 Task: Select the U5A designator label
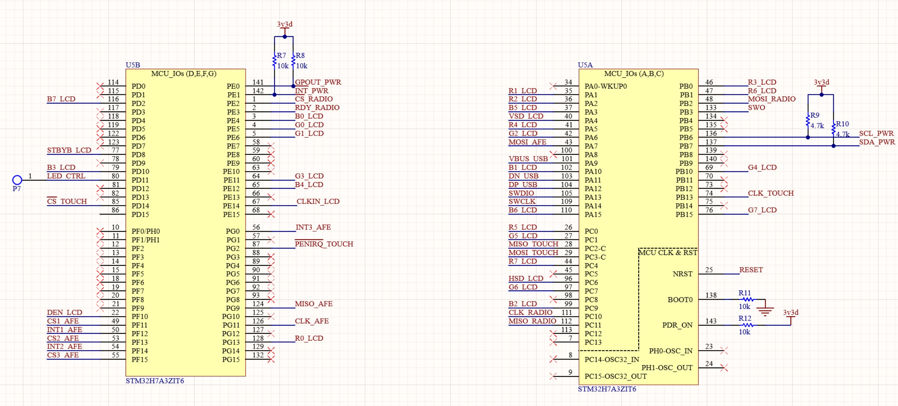[585, 65]
